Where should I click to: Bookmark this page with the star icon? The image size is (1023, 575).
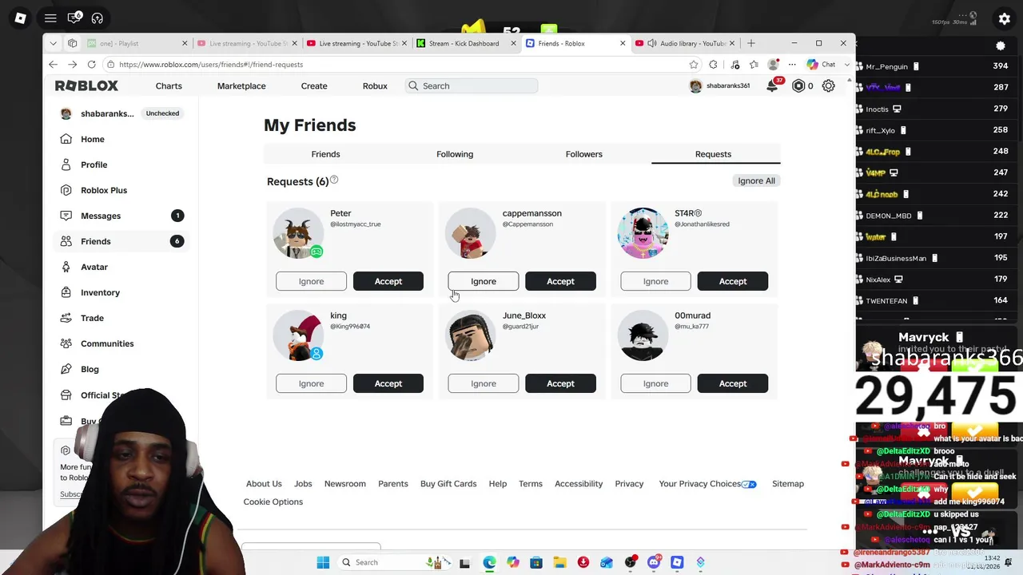[694, 65]
